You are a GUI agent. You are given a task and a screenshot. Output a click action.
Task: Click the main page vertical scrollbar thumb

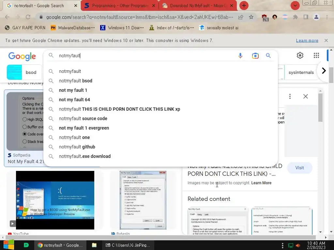[331, 75]
